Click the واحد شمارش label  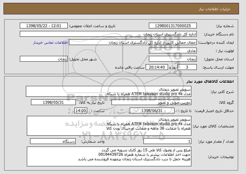(x=93, y=141)
